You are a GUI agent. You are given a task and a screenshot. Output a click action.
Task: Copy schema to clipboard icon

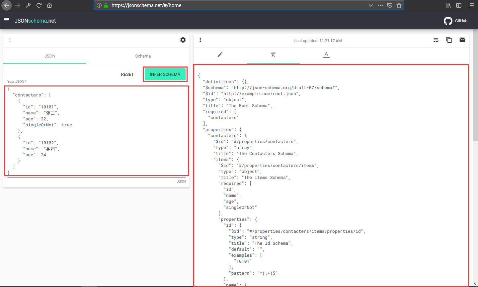point(449,40)
